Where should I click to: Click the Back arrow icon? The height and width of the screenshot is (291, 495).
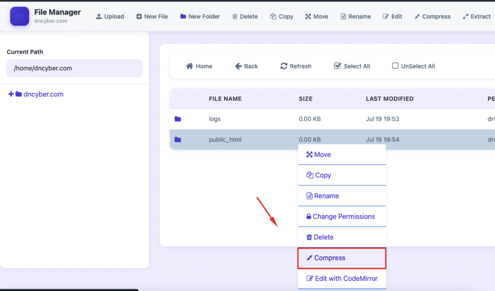tap(238, 66)
